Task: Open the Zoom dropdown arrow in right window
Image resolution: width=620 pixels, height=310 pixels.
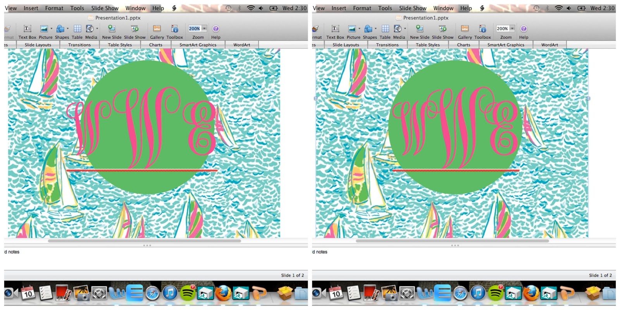Action: pyautogui.click(x=512, y=28)
